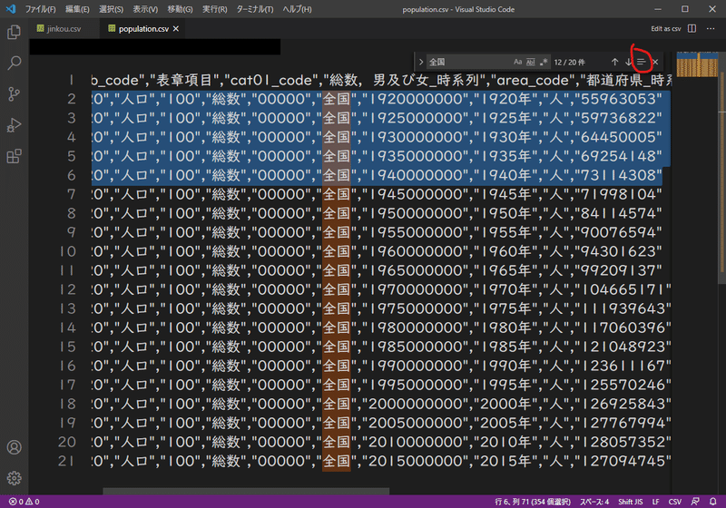Viewport: 726px width, 508px height.
Task: Change end of line via LF status
Action: click(655, 502)
